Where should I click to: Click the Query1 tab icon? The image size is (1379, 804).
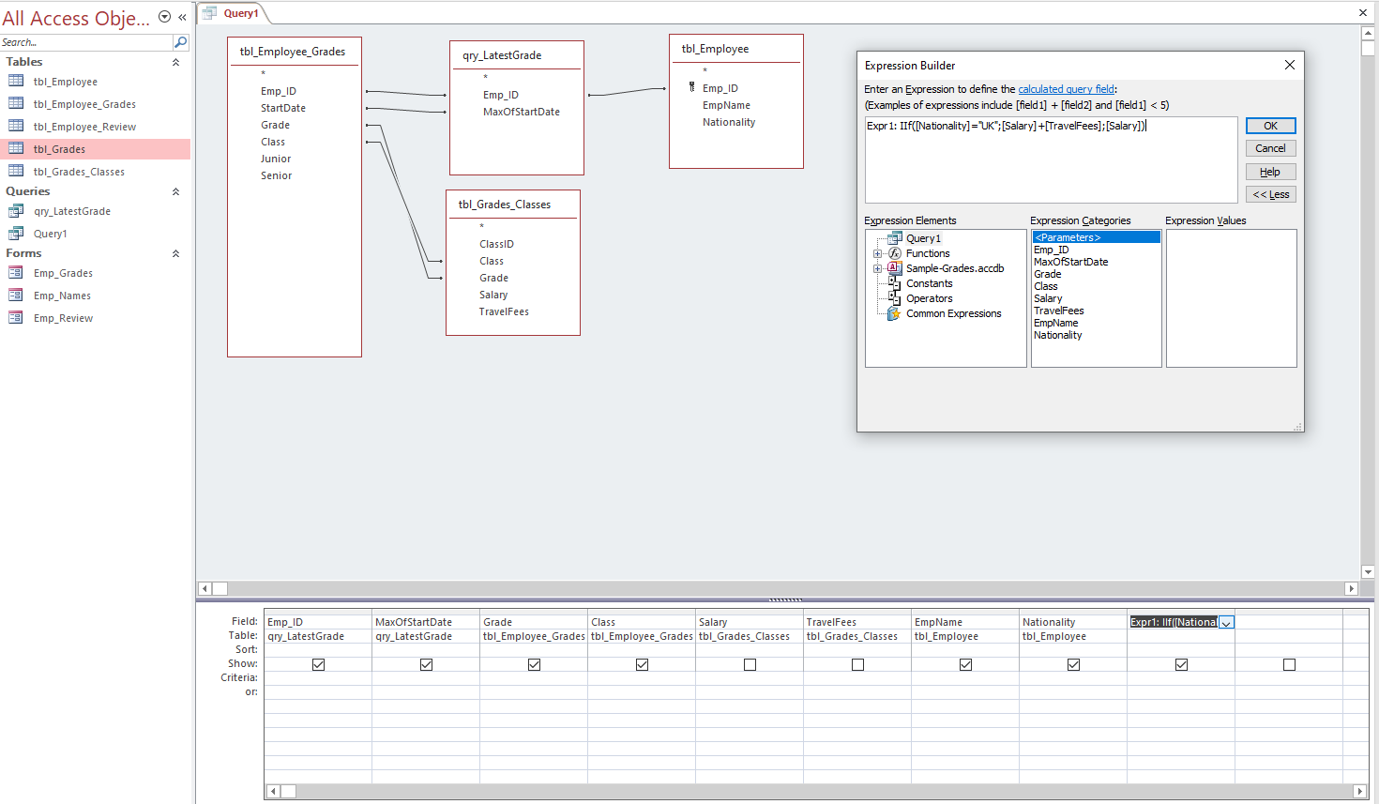(210, 13)
